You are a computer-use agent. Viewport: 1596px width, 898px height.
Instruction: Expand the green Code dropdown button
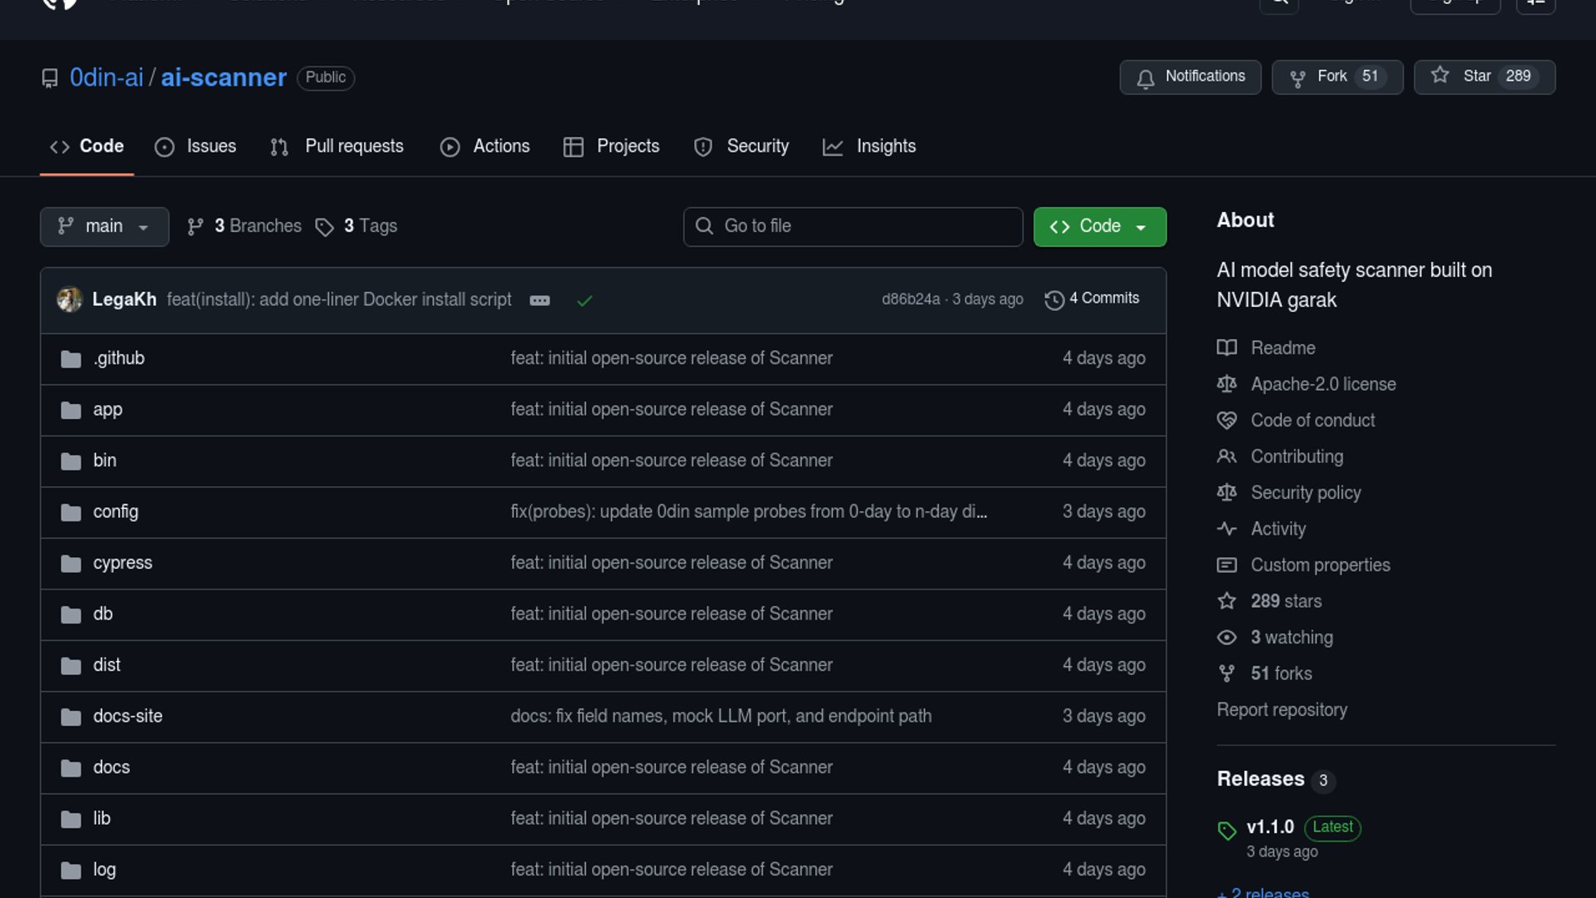coord(1099,226)
